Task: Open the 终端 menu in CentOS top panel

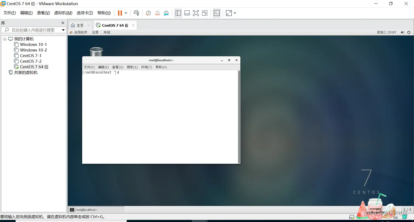Action: point(107,32)
